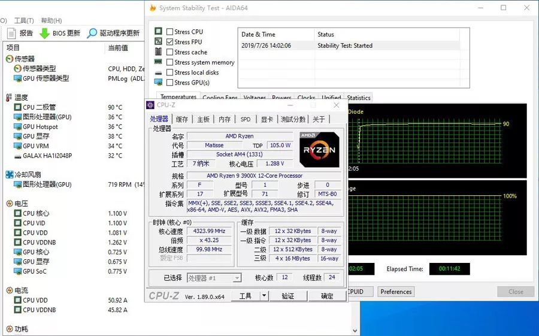Open the 工具 button dropdown arrow
This screenshot has width=539, height=336.
pyautogui.click(x=264, y=295)
